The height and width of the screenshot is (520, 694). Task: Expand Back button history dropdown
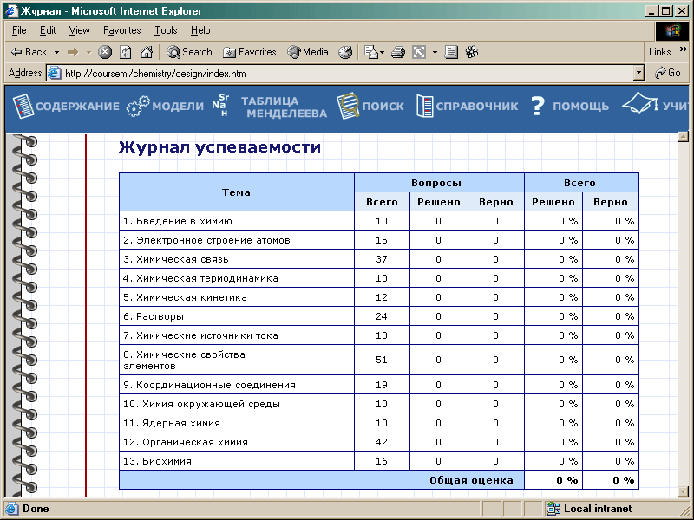(x=56, y=52)
